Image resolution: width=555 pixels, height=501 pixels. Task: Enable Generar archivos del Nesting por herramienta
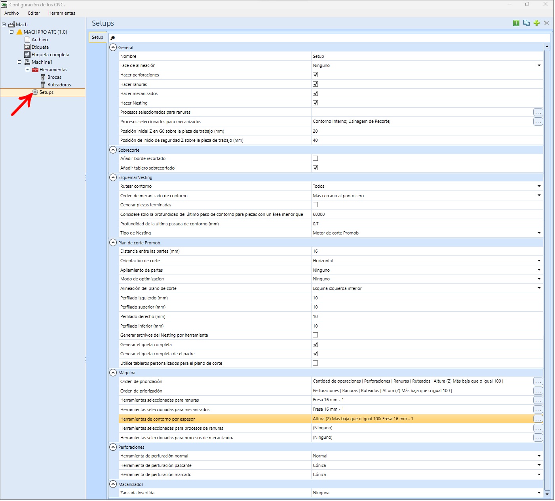(315, 335)
